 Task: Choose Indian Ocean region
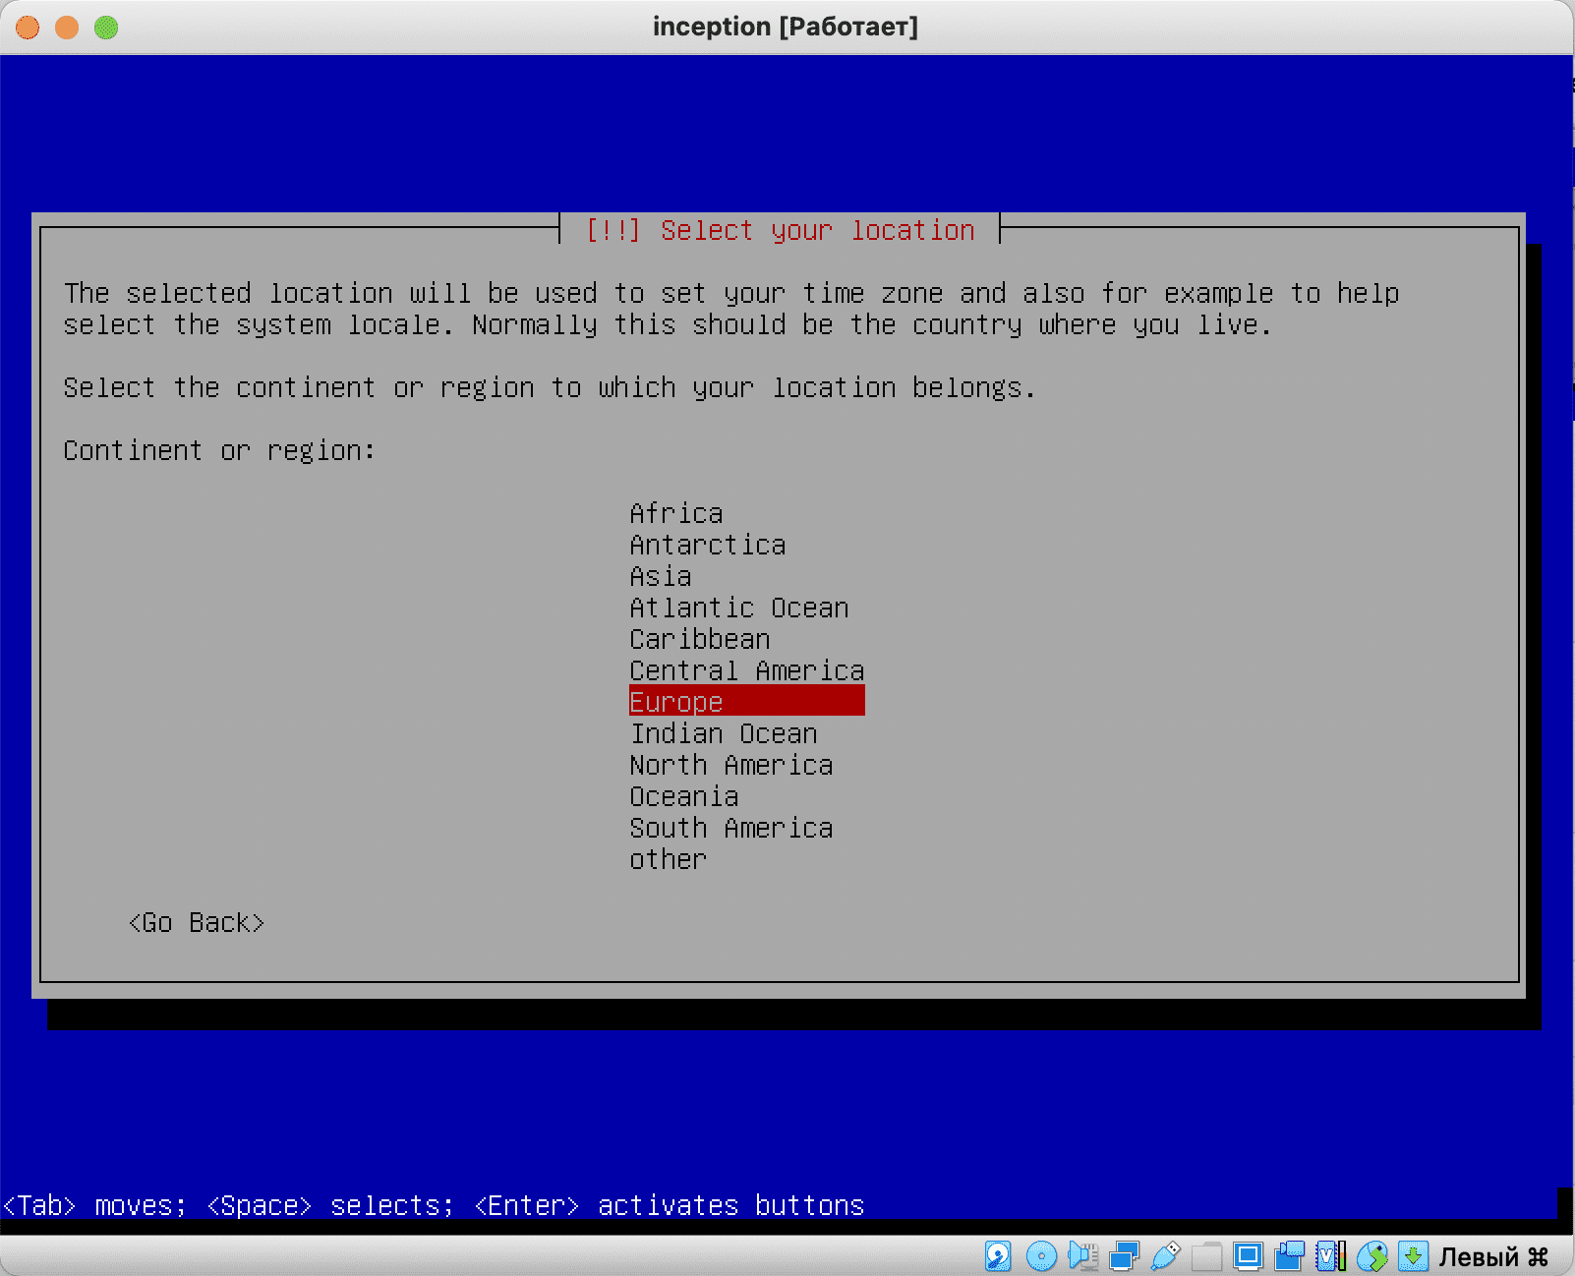click(x=723, y=733)
